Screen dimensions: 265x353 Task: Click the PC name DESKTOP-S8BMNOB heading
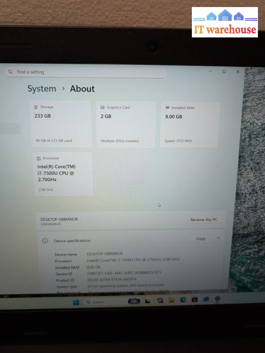pos(59,219)
